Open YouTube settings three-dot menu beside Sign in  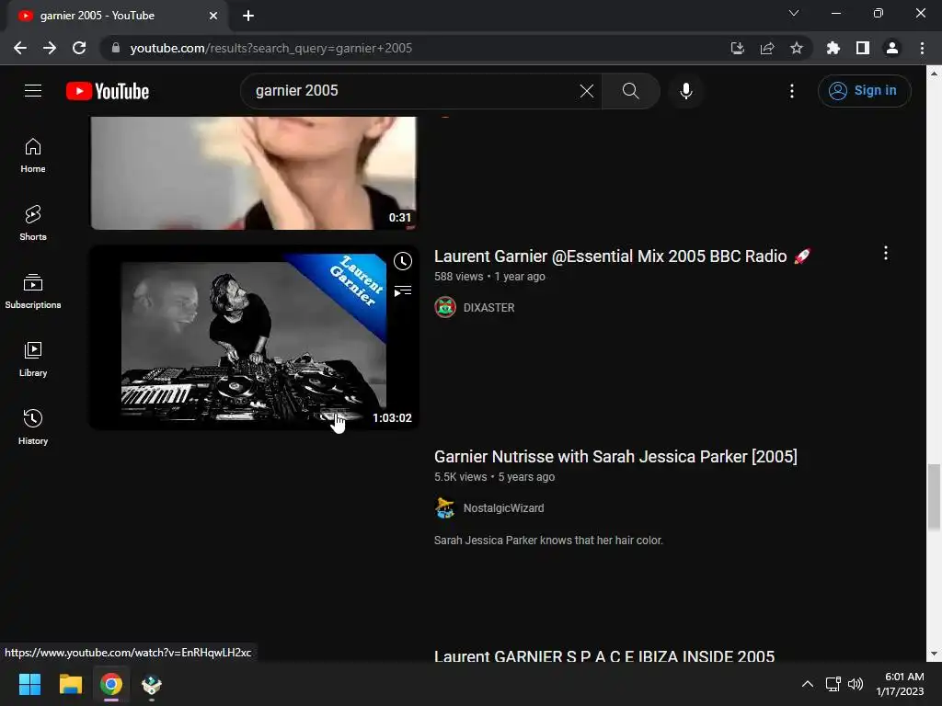(x=792, y=91)
